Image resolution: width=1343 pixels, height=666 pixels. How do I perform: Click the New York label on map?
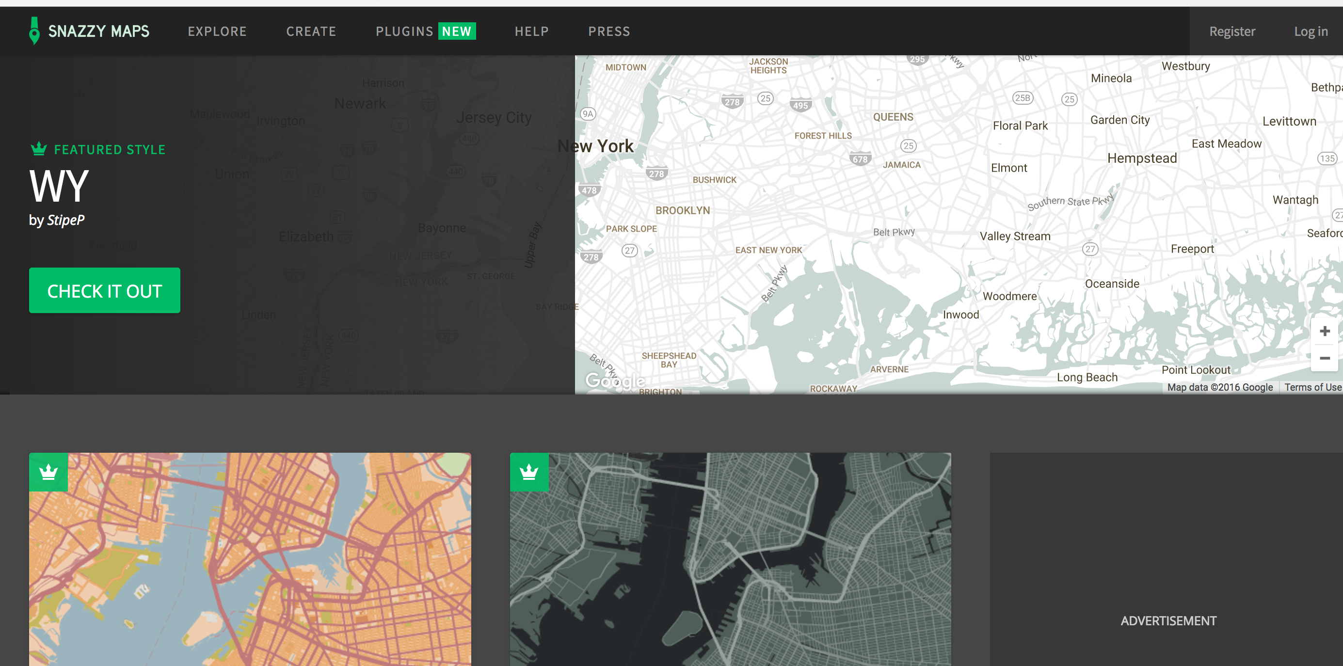[x=595, y=146]
